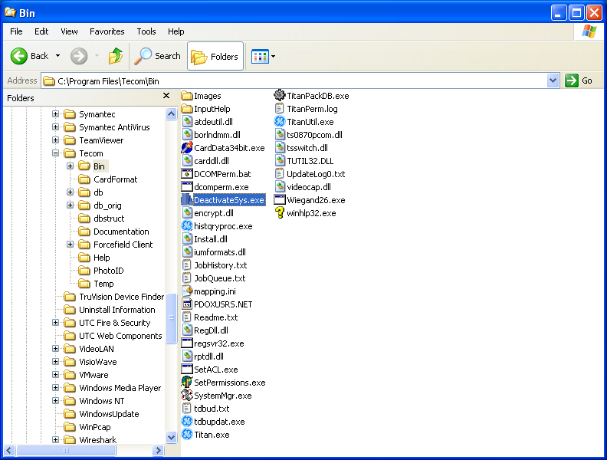Click the folder tree vertical scrollbar thumb
Image resolution: width=607 pixels, height=460 pixels.
(x=171, y=318)
